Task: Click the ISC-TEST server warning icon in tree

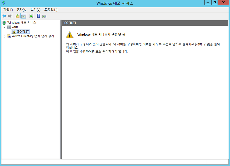Action: (14, 32)
